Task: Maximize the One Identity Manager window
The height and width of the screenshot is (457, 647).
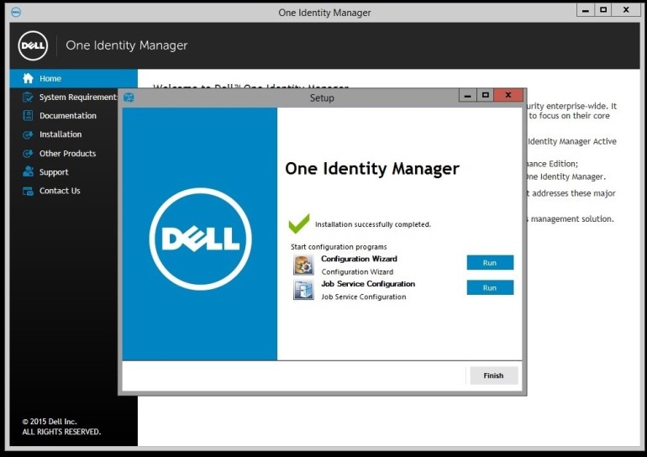Action: click(x=603, y=10)
